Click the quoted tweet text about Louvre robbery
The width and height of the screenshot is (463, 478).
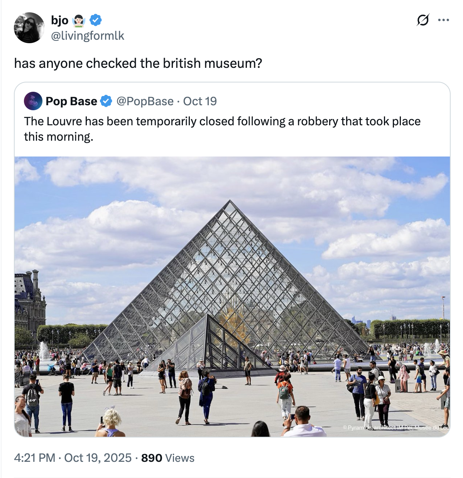(222, 129)
